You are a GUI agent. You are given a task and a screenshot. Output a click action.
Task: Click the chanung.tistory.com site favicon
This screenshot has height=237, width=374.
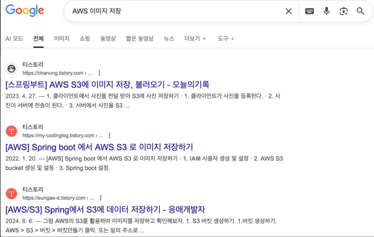pyautogui.click(x=11, y=69)
